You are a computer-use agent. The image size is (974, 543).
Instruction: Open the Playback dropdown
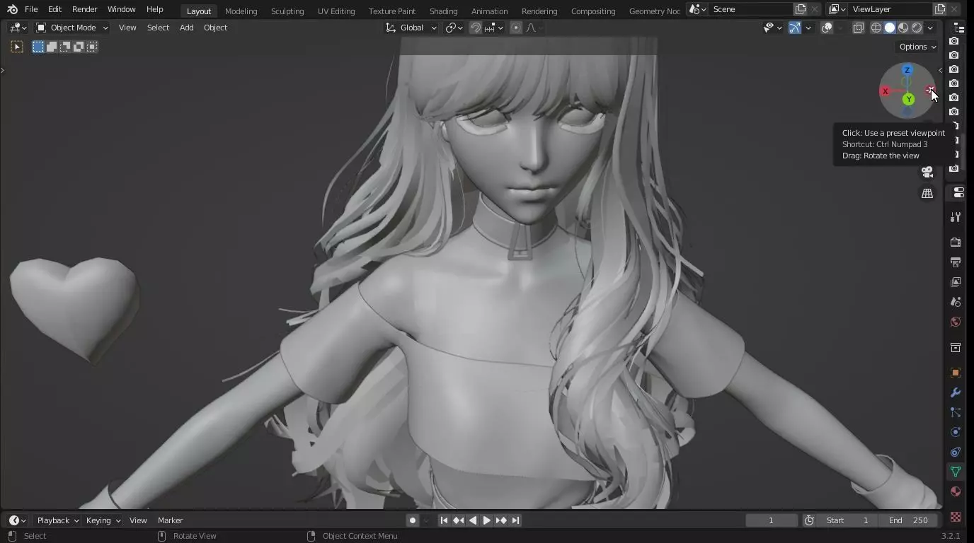coord(58,520)
